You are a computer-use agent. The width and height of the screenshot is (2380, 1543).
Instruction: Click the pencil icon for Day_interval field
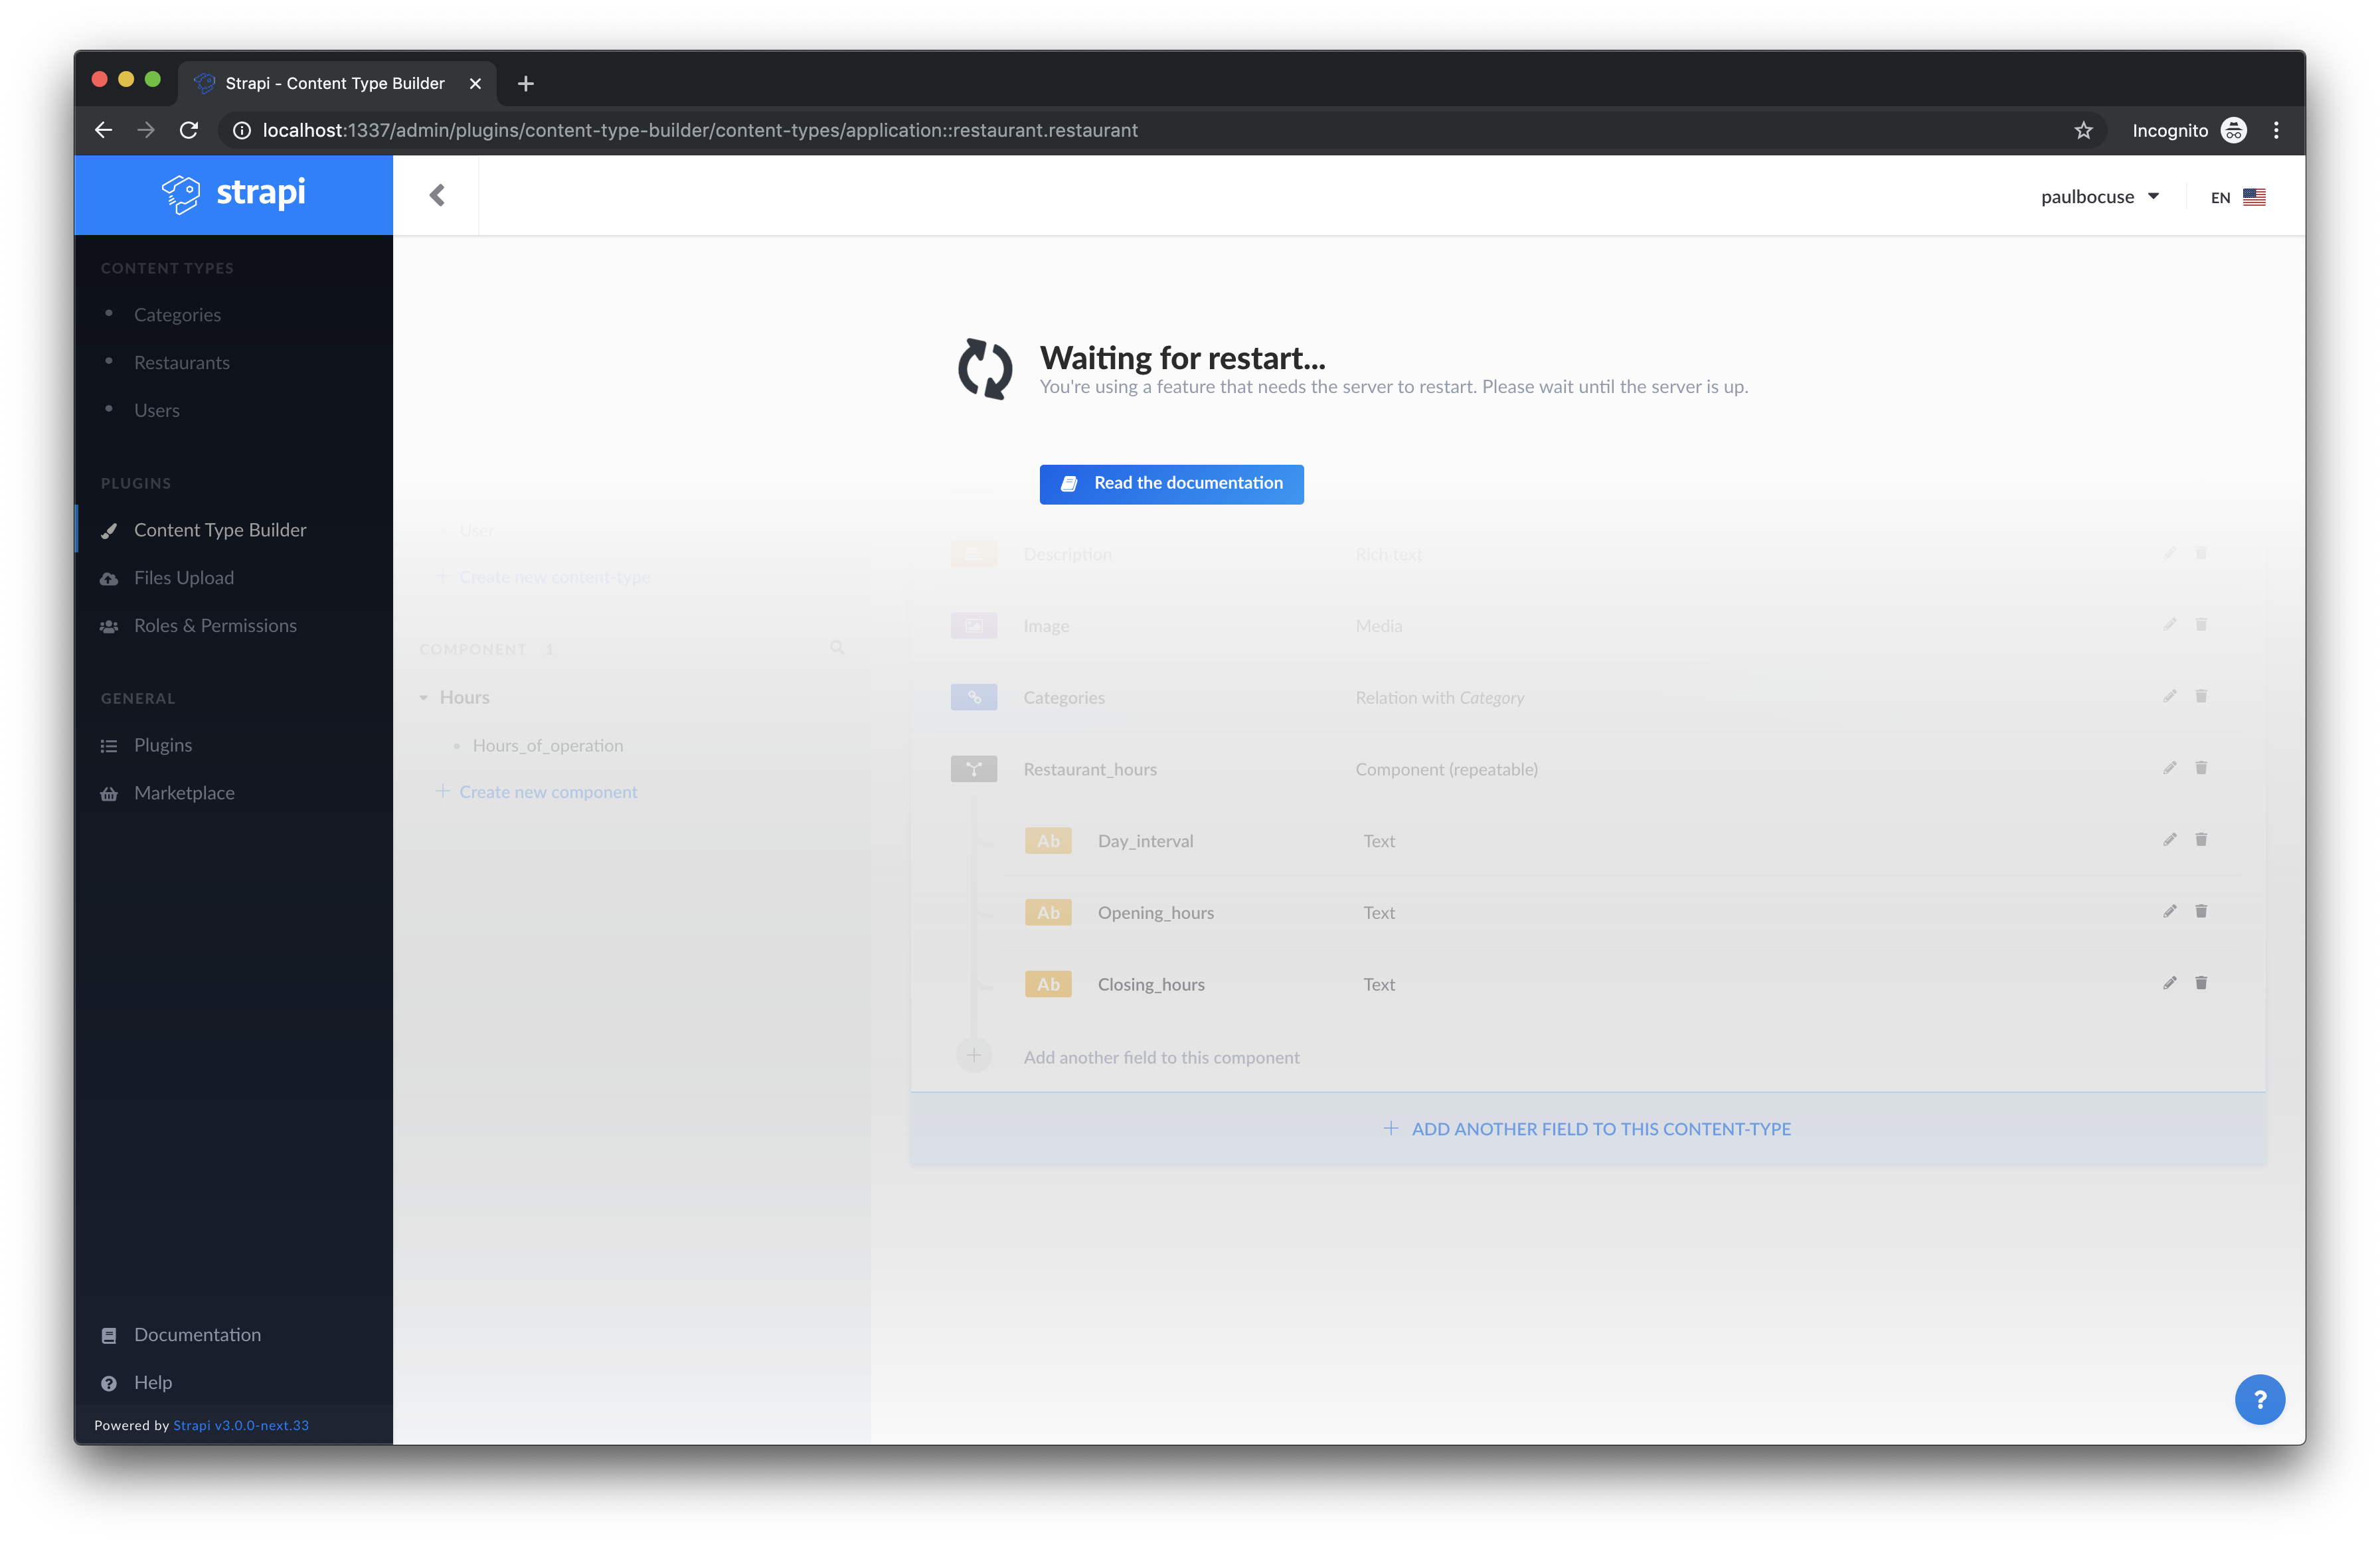[x=2169, y=840]
